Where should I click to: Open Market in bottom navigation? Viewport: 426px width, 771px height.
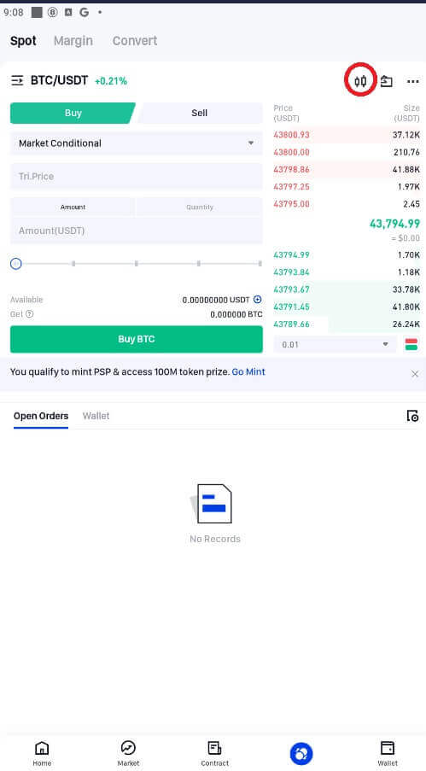128,753
